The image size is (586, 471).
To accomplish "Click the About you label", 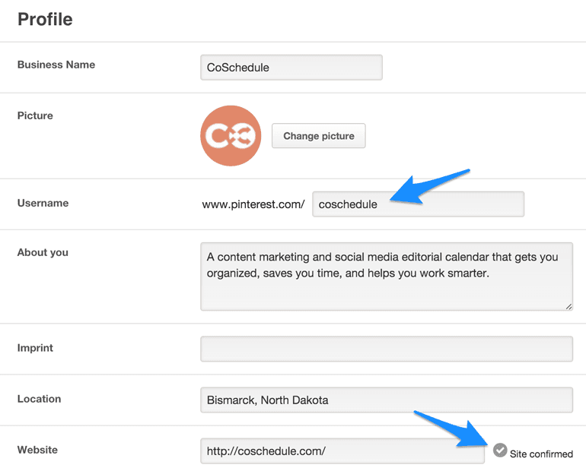I will coord(43,252).
